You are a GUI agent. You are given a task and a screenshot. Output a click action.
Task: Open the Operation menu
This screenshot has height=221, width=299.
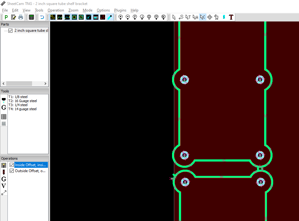pyautogui.click(x=56, y=10)
